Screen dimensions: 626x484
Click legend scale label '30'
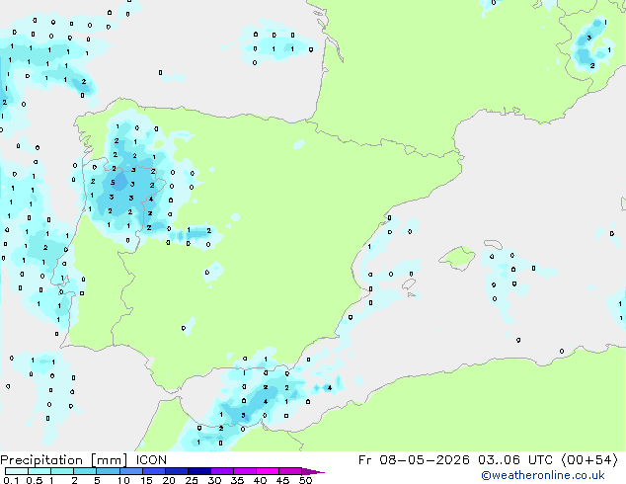click(x=214, y=480)
